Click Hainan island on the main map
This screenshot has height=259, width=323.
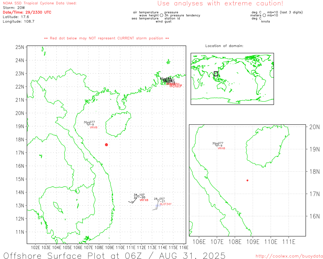coord(118,124)
